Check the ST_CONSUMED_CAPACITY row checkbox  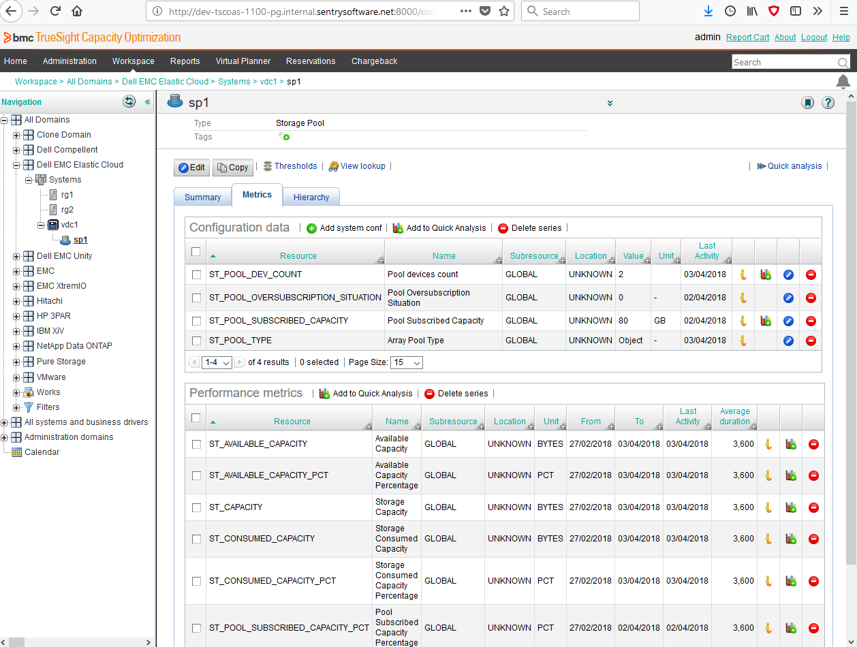pos(196,539)
